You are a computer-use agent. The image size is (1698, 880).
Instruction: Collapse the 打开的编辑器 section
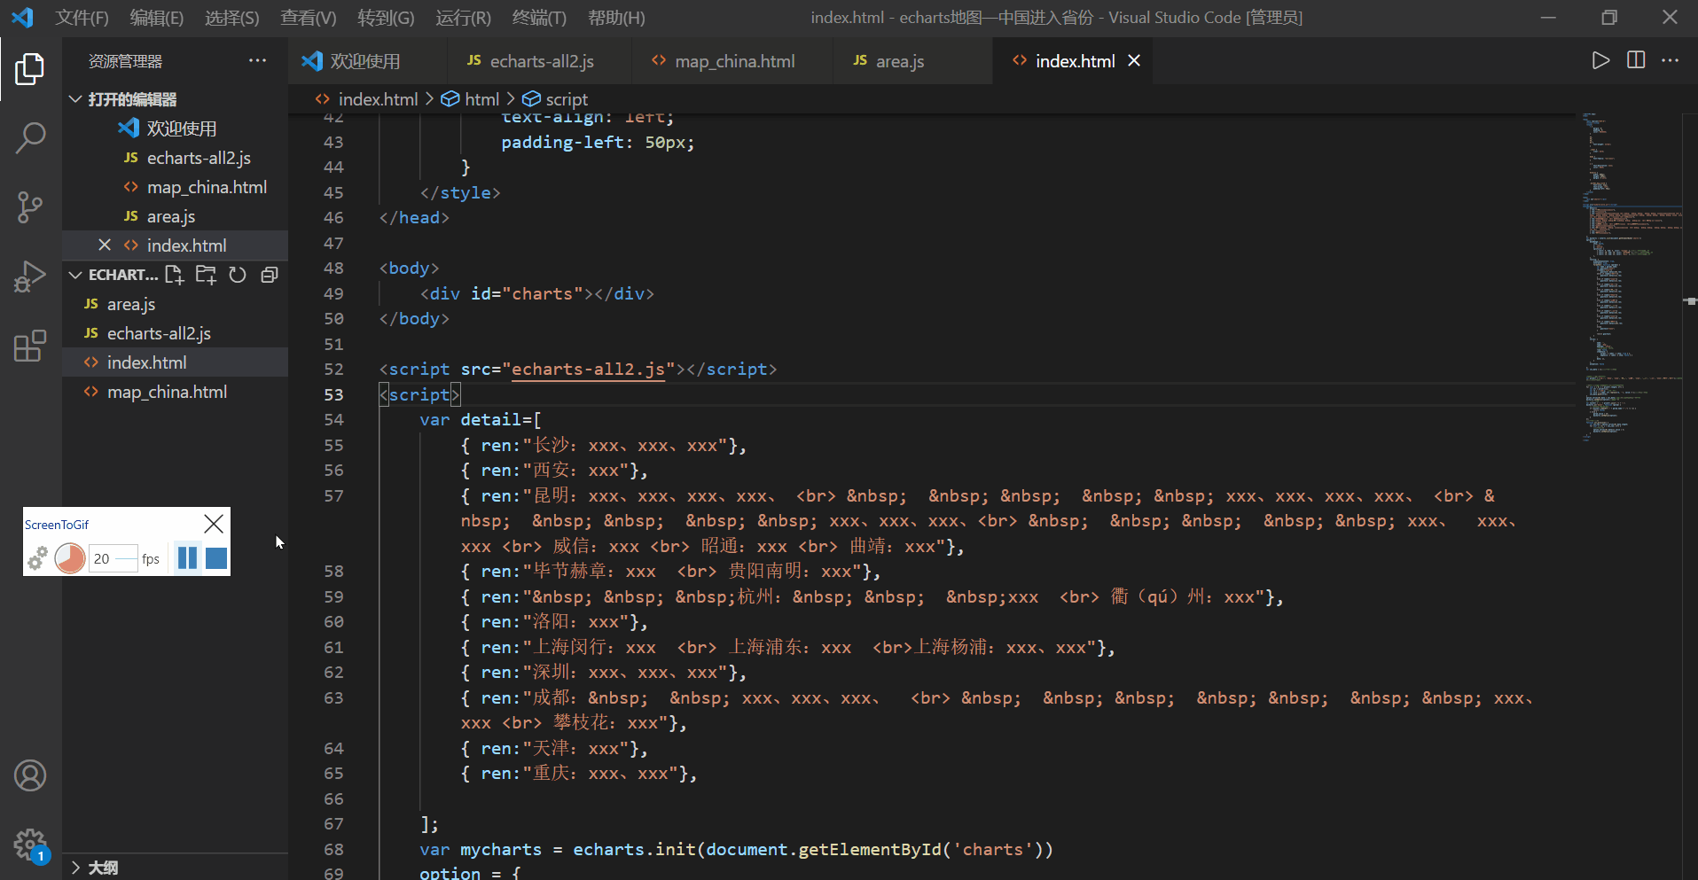(x=176, y=99)
